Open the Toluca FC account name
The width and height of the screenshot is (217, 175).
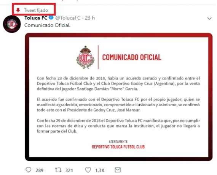[x=36, y=18]
